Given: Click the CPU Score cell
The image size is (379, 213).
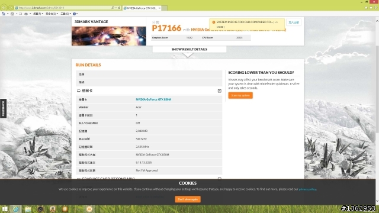Looking at the screenshot, I should click(226, 38).
